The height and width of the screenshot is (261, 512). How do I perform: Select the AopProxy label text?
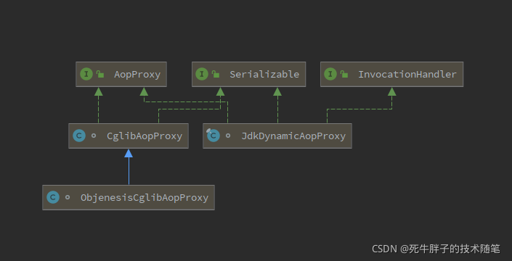[137, 75]
